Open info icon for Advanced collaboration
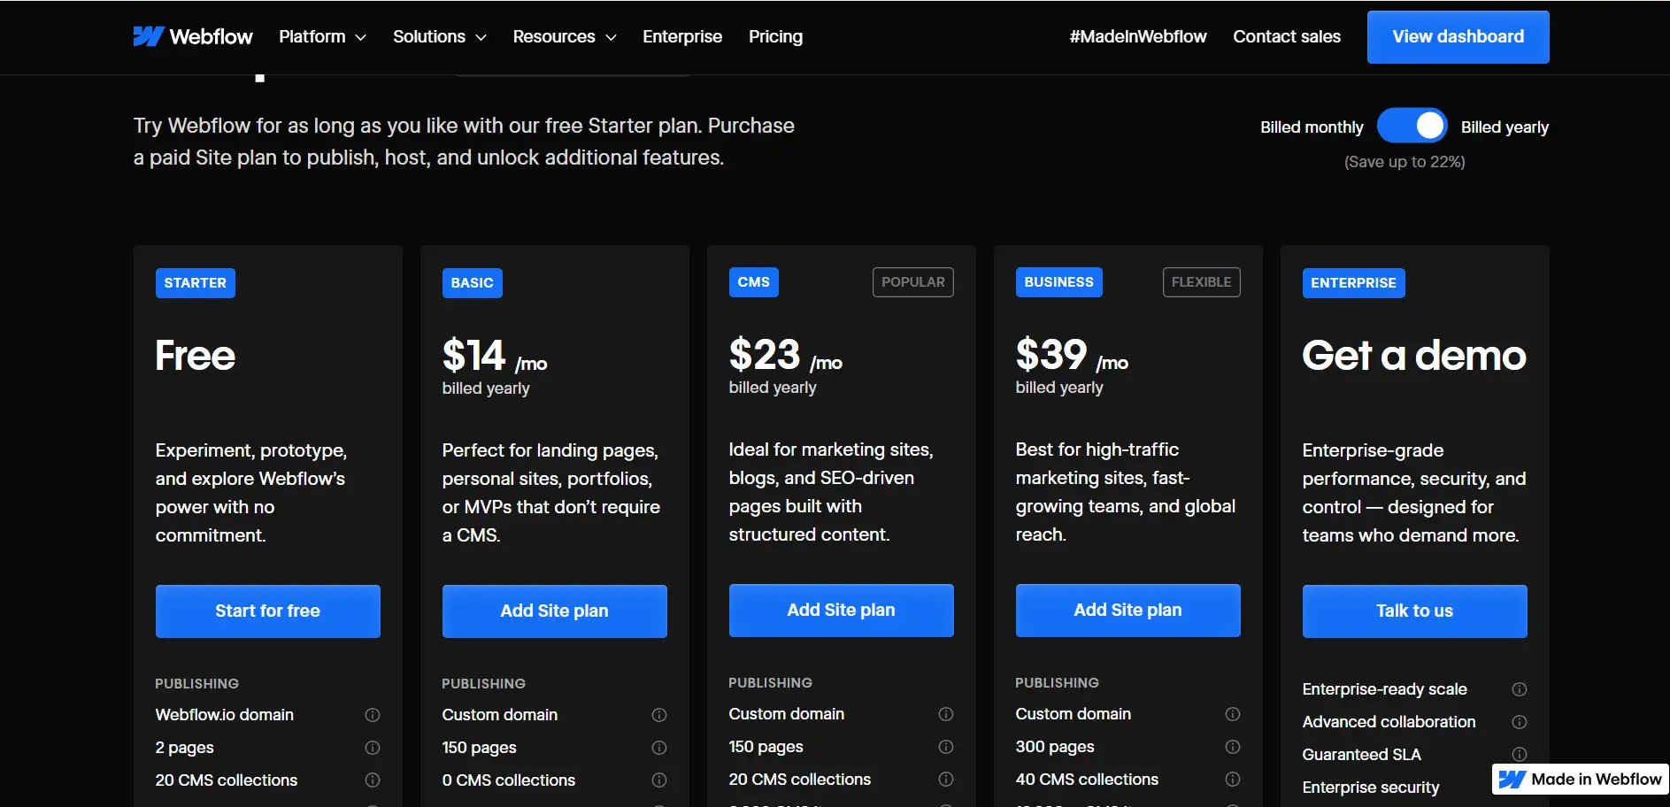 coord(1520,722)
